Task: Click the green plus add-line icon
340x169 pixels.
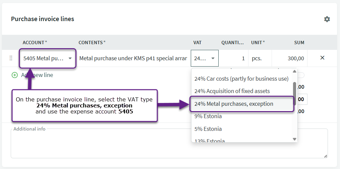Action: coord(14,75)
